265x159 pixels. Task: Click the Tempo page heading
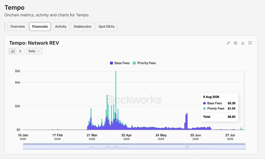14,8
